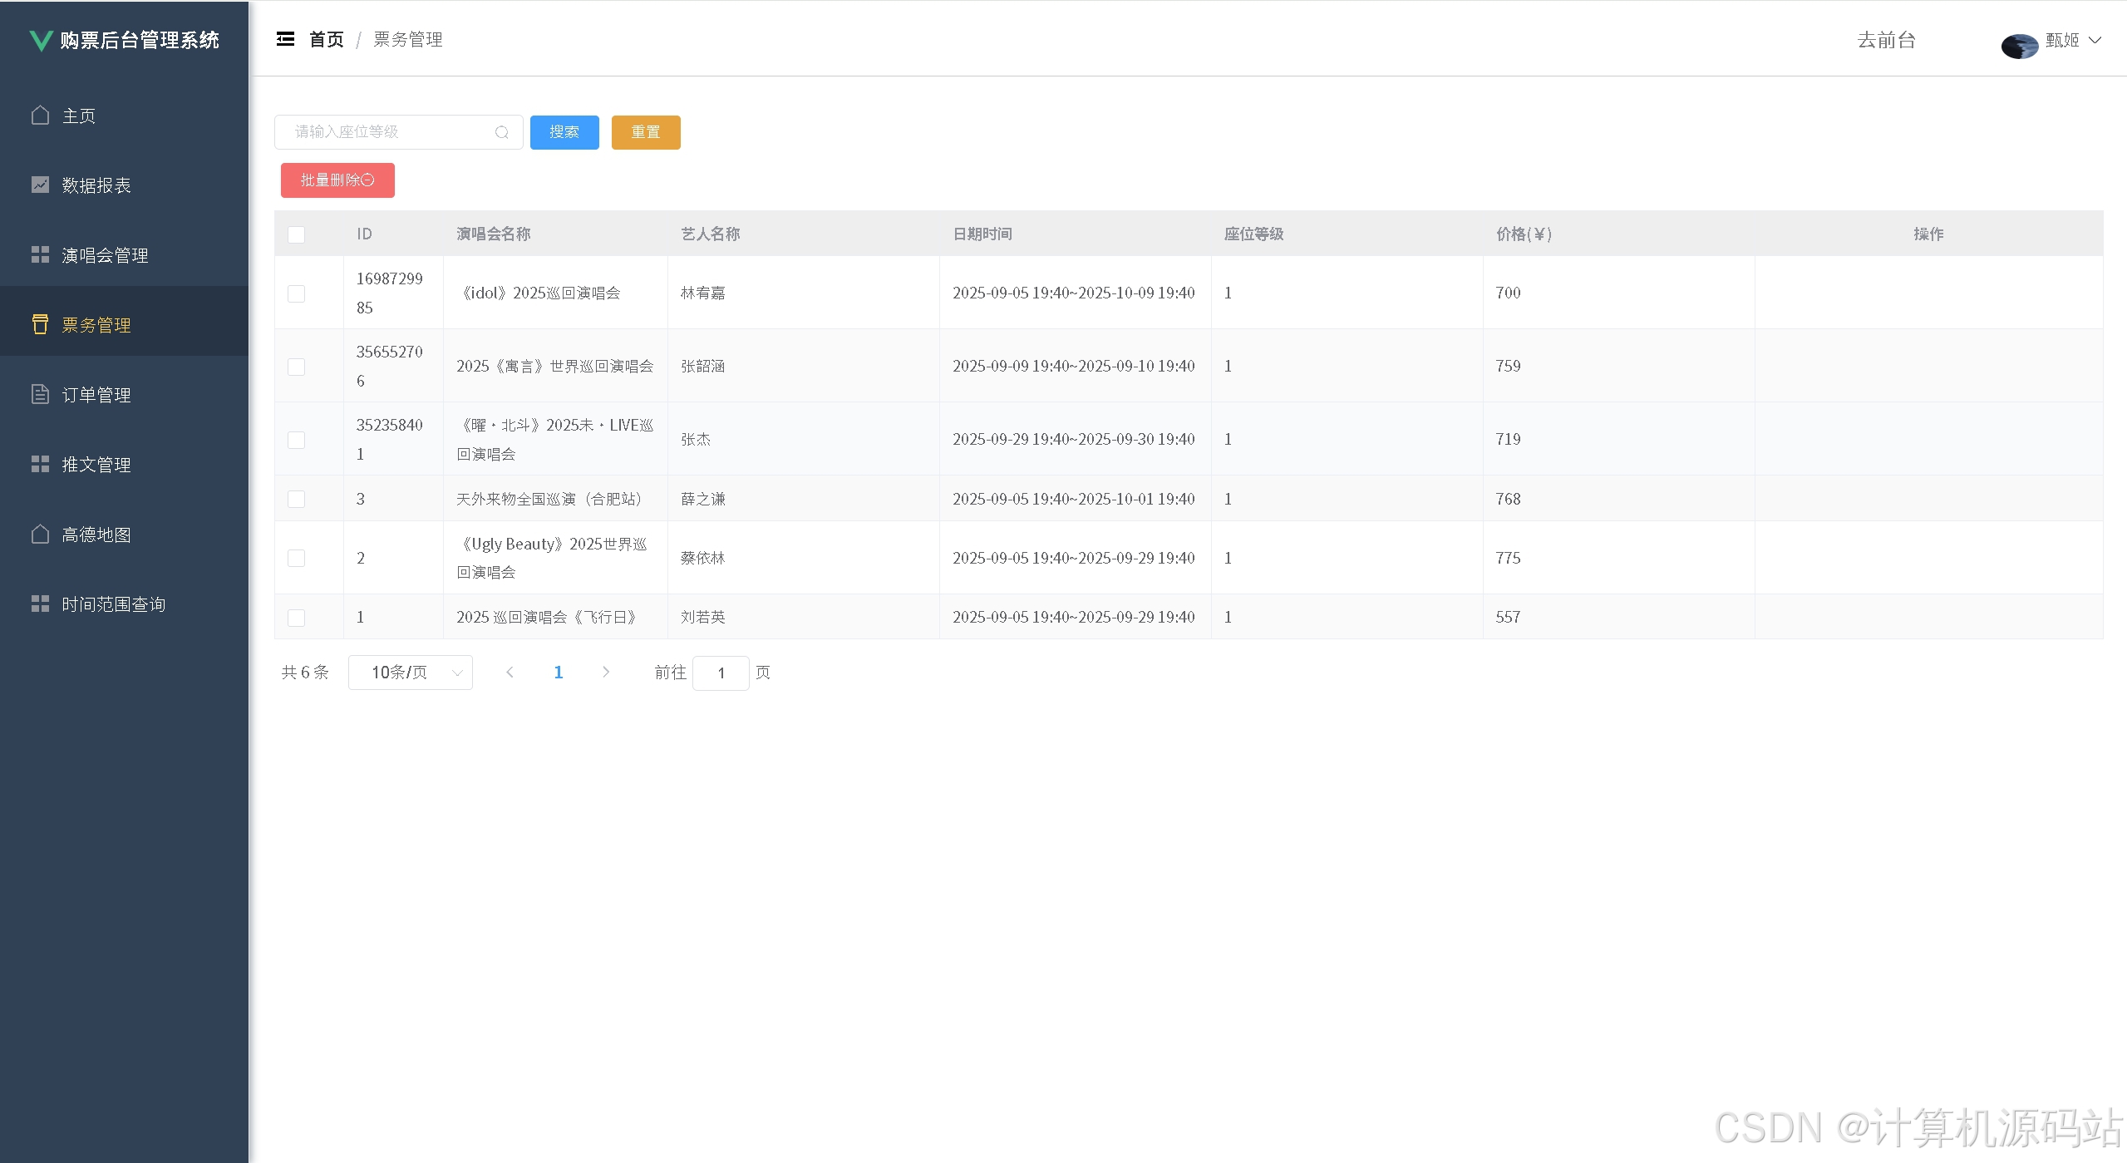
Task: Go to next page arrow
Action: coord(606,672)
